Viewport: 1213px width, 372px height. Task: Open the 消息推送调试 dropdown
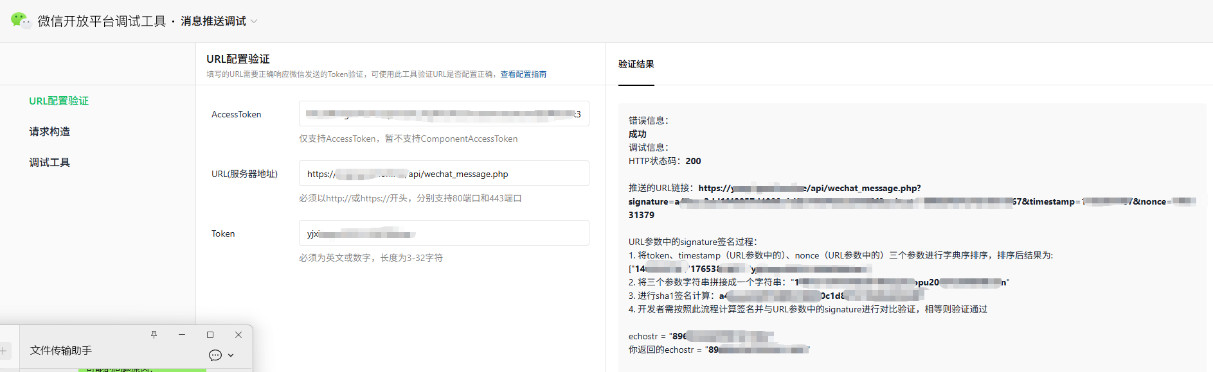[x=219, y=21]
